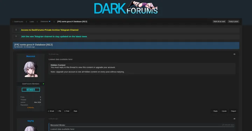Go to the Leaks breadcrumb section

(31, 22)
